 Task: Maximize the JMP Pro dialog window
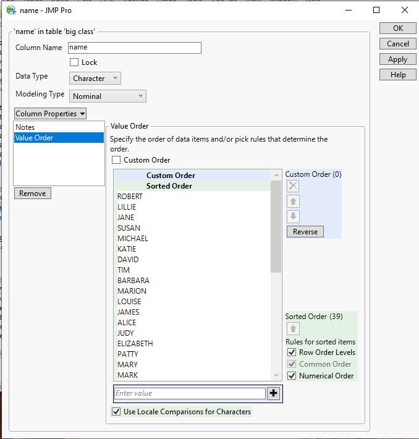click(376, 10)
